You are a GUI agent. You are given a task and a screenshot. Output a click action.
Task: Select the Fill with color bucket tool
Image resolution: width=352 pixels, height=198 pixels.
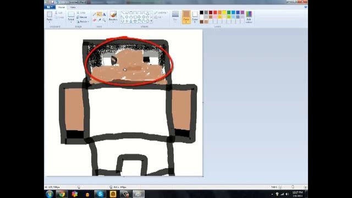99,14
